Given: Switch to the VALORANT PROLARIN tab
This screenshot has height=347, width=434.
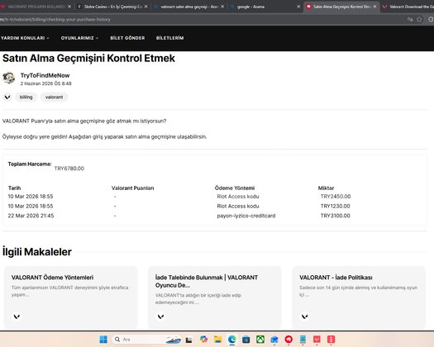Looking at the screenshot, I should (x=36, y=7).
